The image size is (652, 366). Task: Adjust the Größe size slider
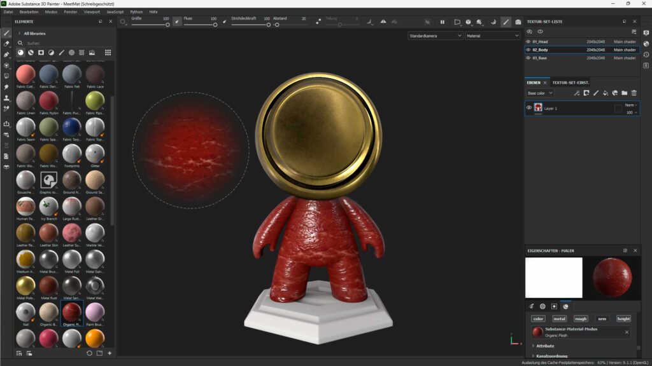pos(150,25)
